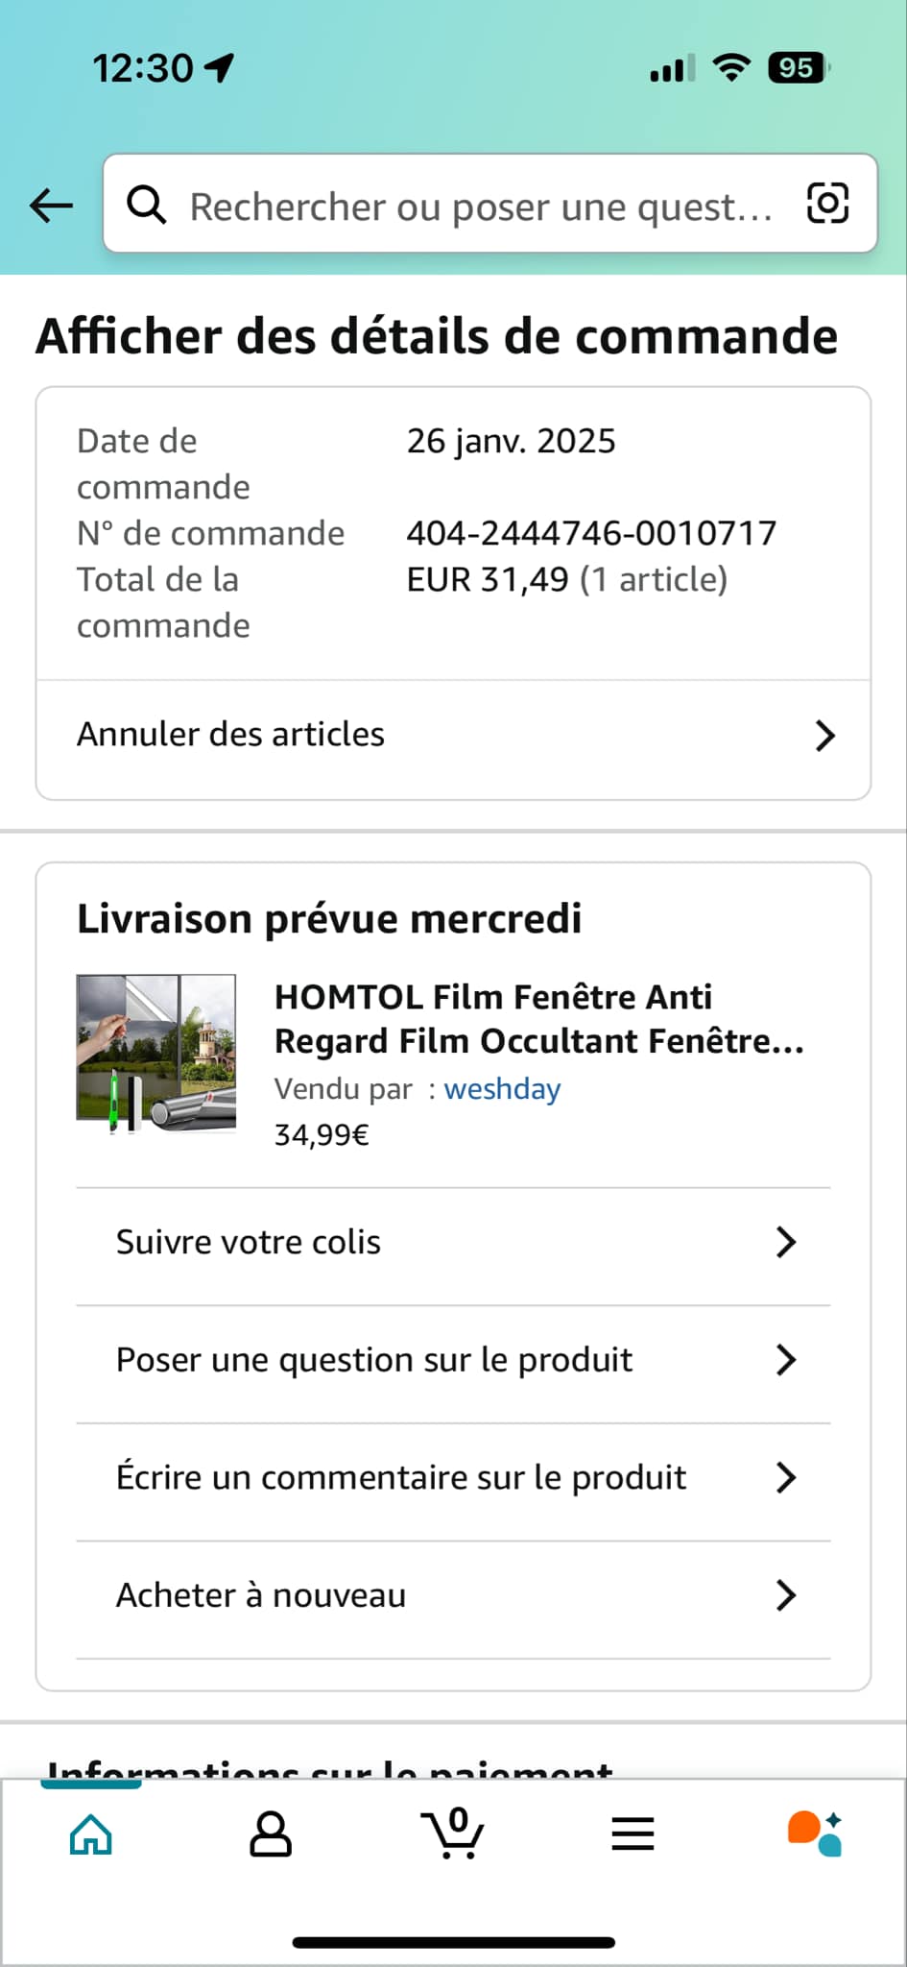Viewport: 907px width, 1967px height.
Task: Tap the HOMTOL window film thumbnail
Action: (156, 1054)
